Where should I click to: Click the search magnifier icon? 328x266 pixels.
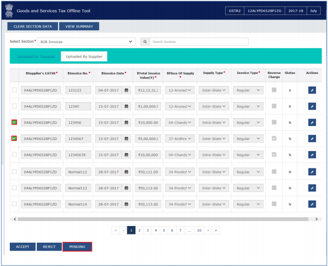145,42
